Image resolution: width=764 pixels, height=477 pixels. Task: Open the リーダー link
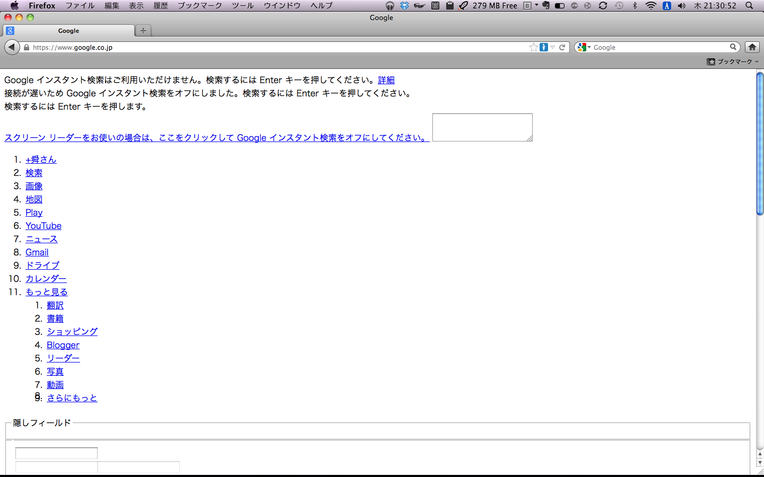pyautogui.click(x=63, y=358)
